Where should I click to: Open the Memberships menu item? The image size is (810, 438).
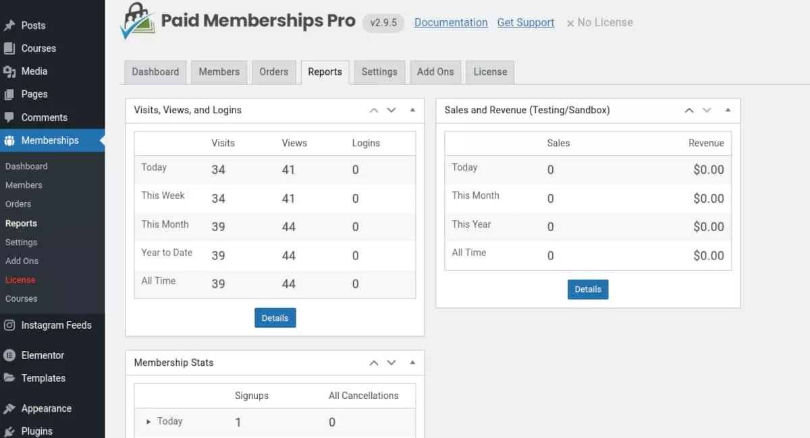pos(52,140)
